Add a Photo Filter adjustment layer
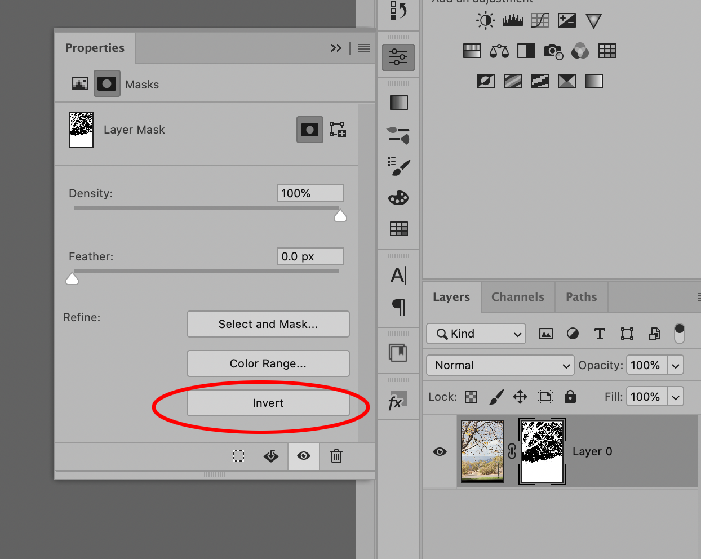This screenshot has height=559, width=701. (x=553, y=51)
